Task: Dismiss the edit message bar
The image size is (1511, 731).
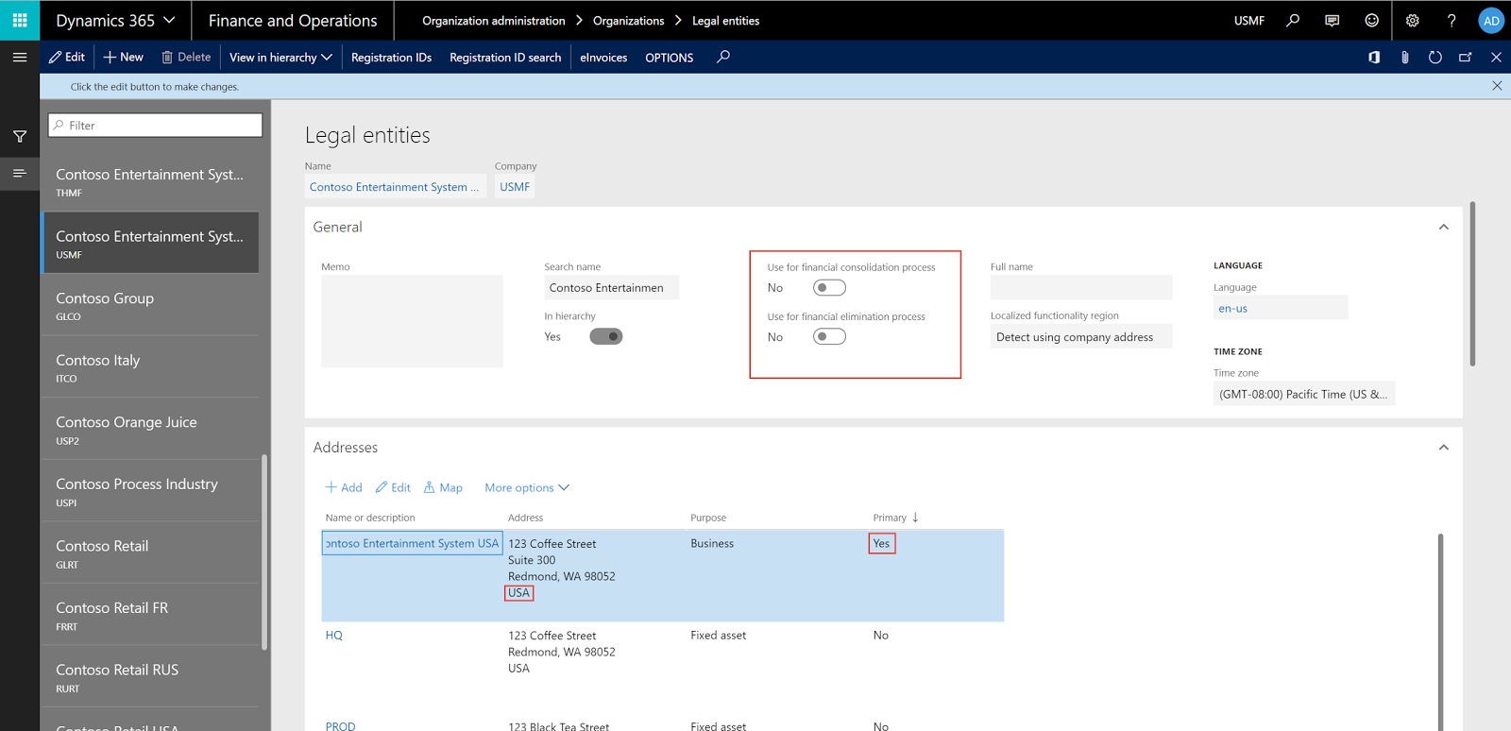Action: pyautogui.click(x=1497, y=86)
